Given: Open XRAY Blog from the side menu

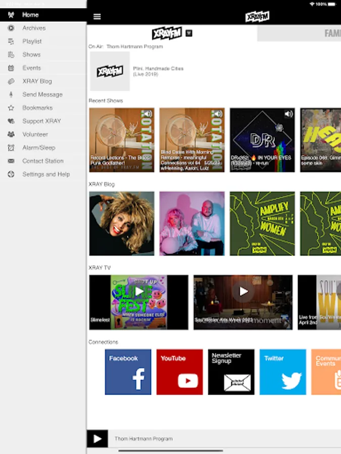Looking at the screenshot, I should click(43, 81).
